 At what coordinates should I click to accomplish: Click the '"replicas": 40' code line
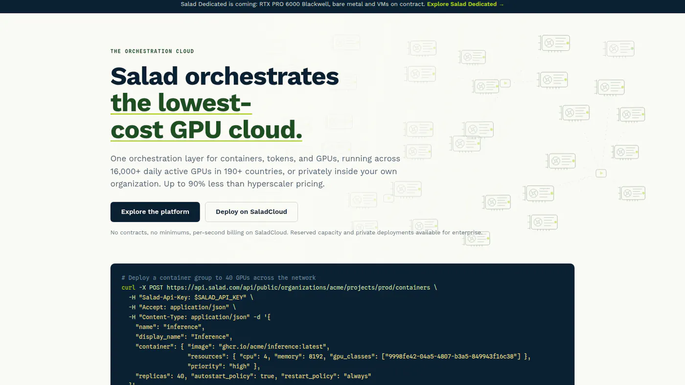tap(253, 376)
